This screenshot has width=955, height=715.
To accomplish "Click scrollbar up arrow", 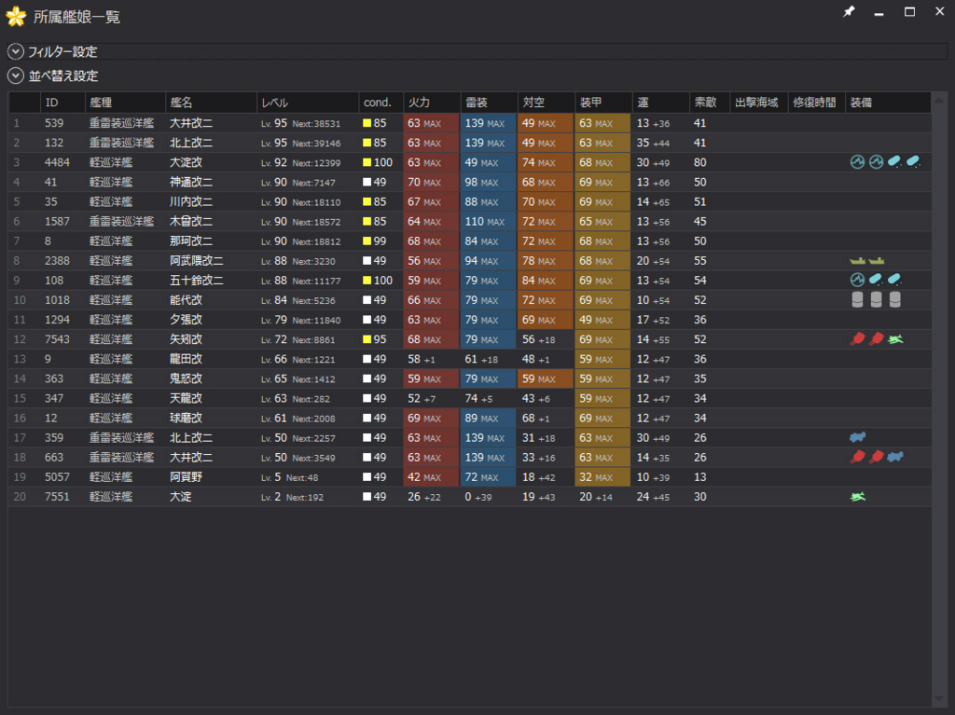I will click(938, 100).
